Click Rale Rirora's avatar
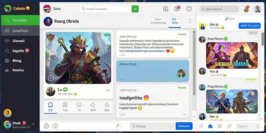266x133 pixels. click(x=202, y=39)
